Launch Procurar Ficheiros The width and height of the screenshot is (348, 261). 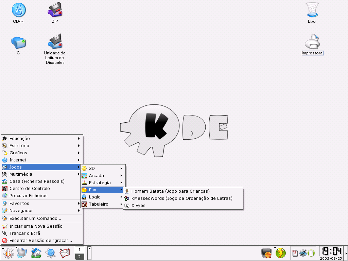(x=41, y=195)
